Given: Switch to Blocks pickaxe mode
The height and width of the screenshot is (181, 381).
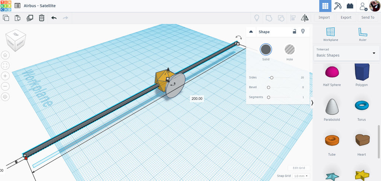Looking at the screenshot, I should (338, 6).
